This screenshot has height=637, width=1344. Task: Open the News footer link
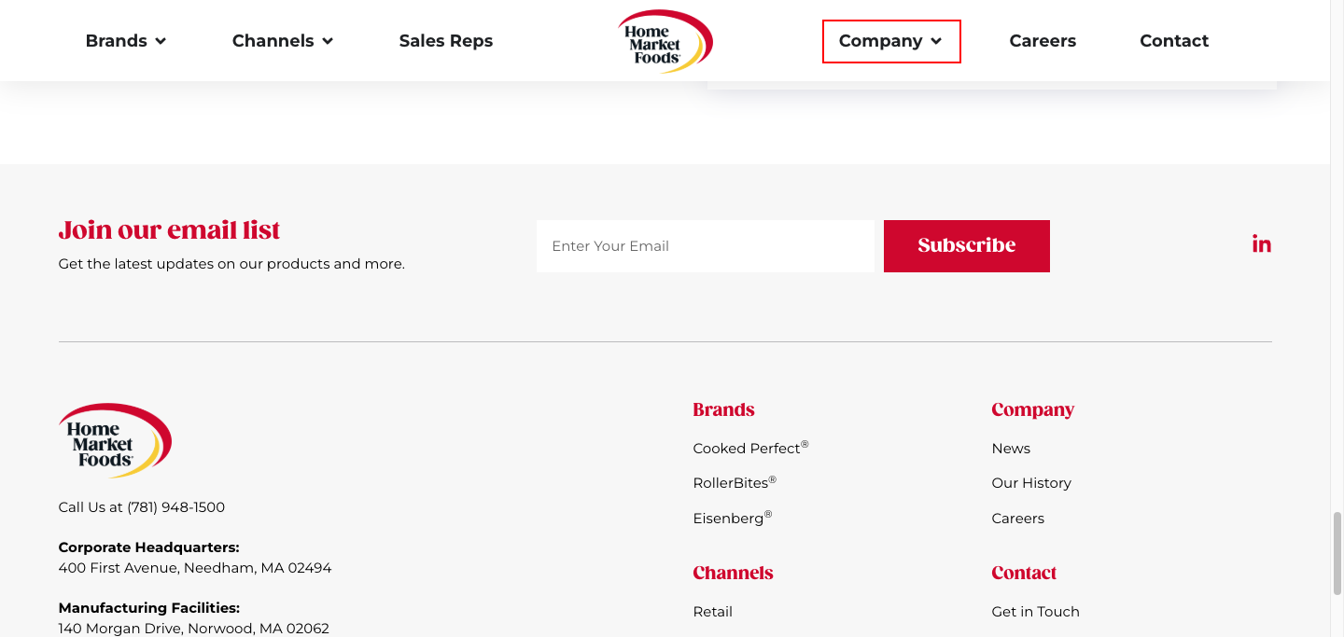tap(1011, 449)
